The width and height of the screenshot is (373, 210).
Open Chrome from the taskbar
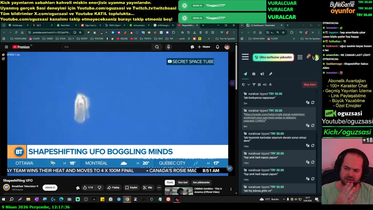pos(127,199)
